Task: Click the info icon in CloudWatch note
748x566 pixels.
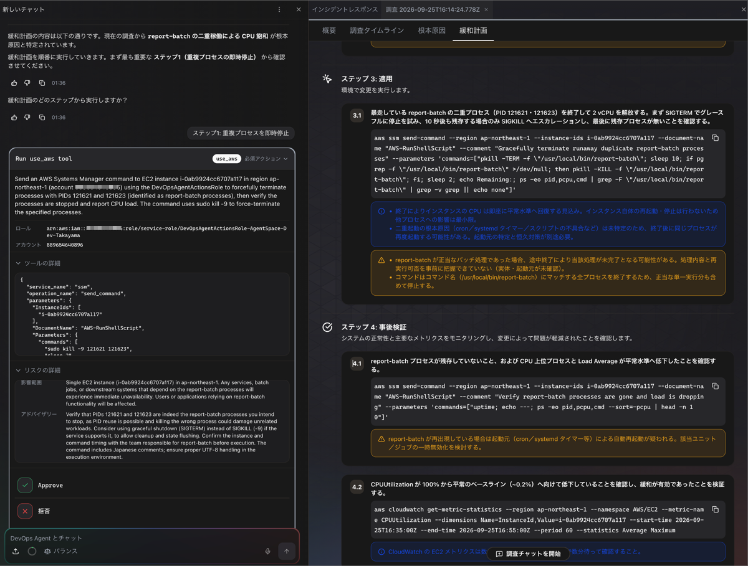Action: [x=381, y=552]
